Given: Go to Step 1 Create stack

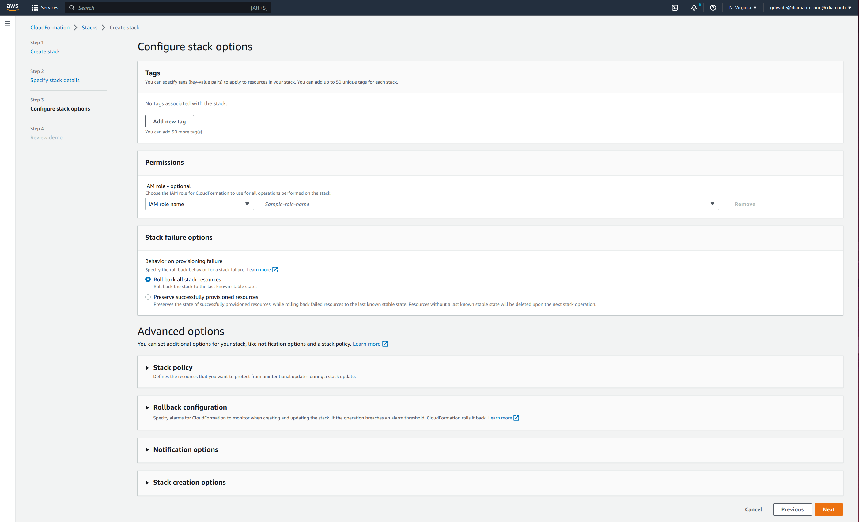Looking at the screenshot, I should tap(45, 51).
